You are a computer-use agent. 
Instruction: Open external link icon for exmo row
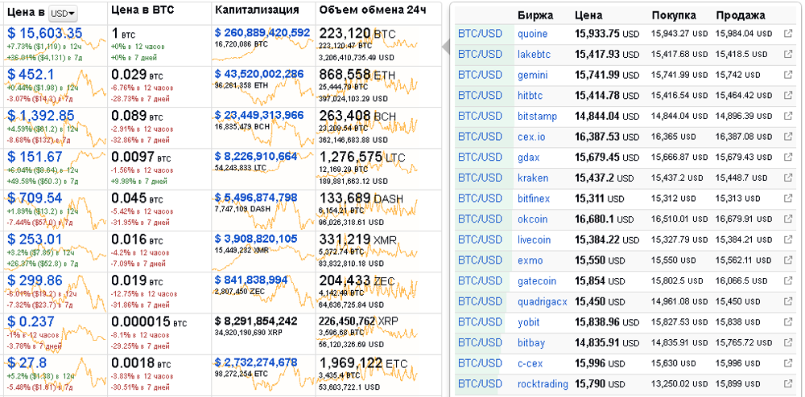(x=788, y=260)
